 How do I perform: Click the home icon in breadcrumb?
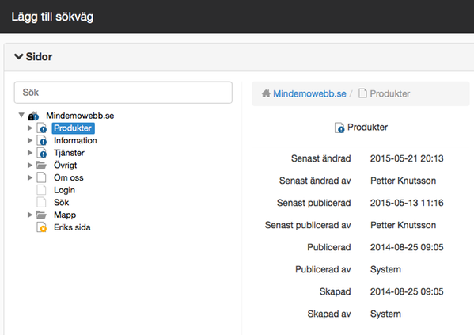pos(266,93)
